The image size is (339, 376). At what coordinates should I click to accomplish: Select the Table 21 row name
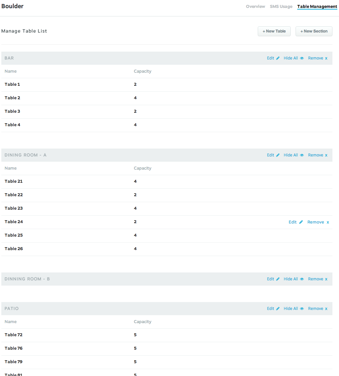tap(14, 181)
